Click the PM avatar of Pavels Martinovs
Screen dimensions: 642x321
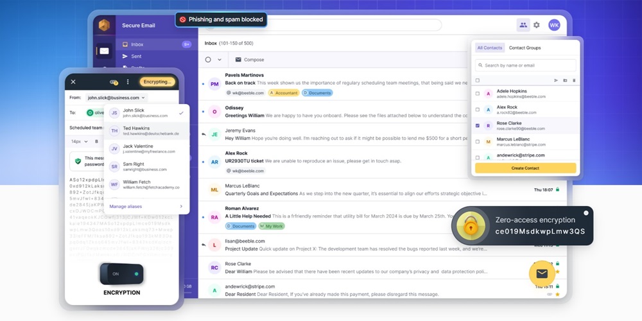point(214,84)
